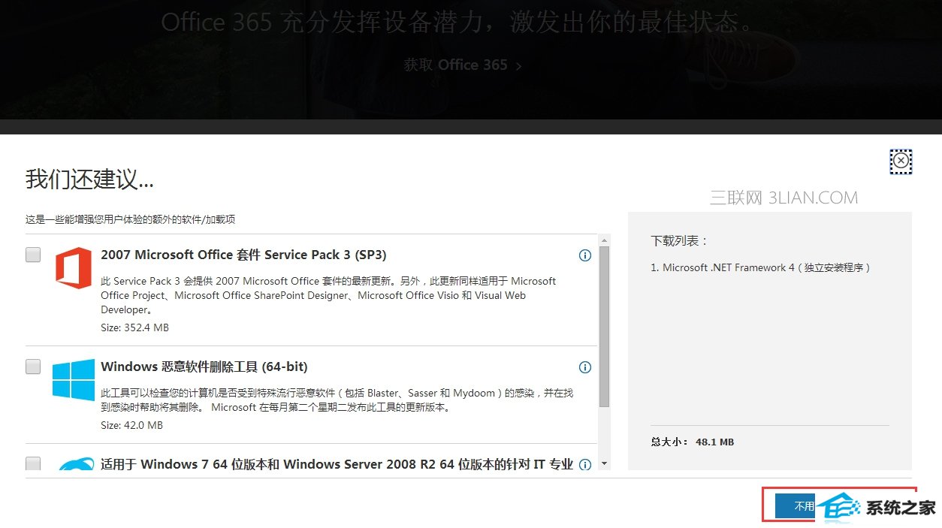Open info icon for Windows 恶意软件删除工具
Screen dimensions: 942x528
pos(585,367)
